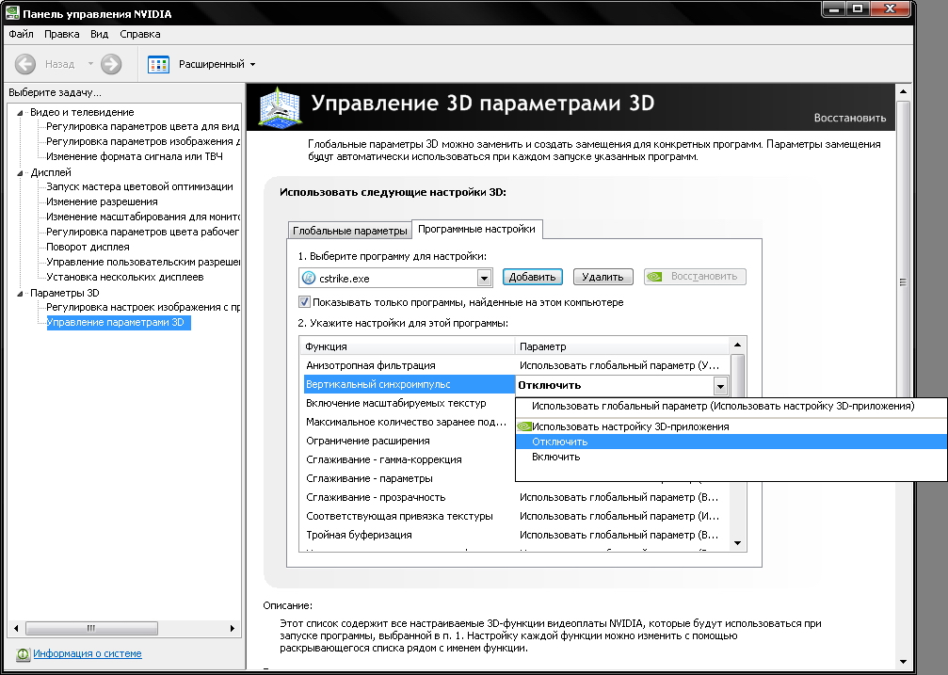Screen dimensions: 948x675
Task: Select Отключить in the dropdown list
Action: coord(731,442)
